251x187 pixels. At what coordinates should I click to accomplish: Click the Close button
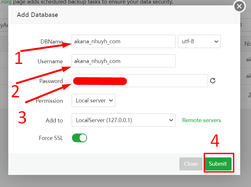[191, 164]
